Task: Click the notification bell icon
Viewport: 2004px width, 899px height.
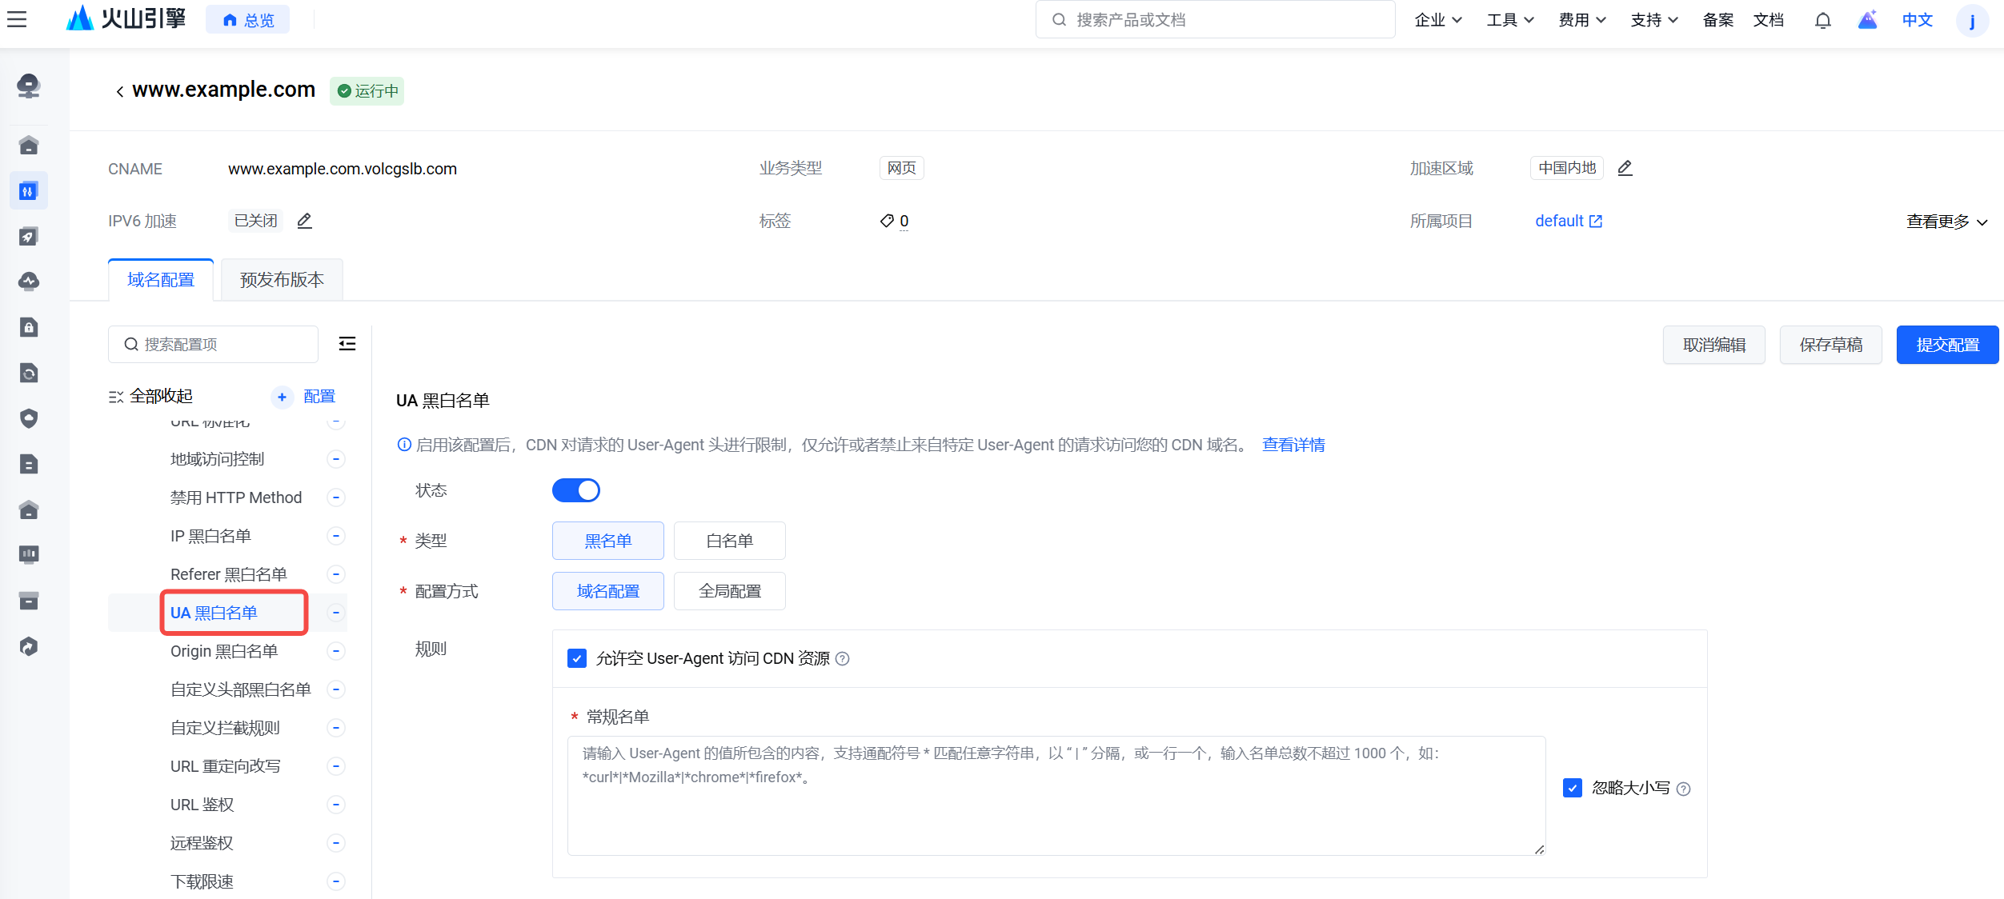Action: (x=1822, y=21)
